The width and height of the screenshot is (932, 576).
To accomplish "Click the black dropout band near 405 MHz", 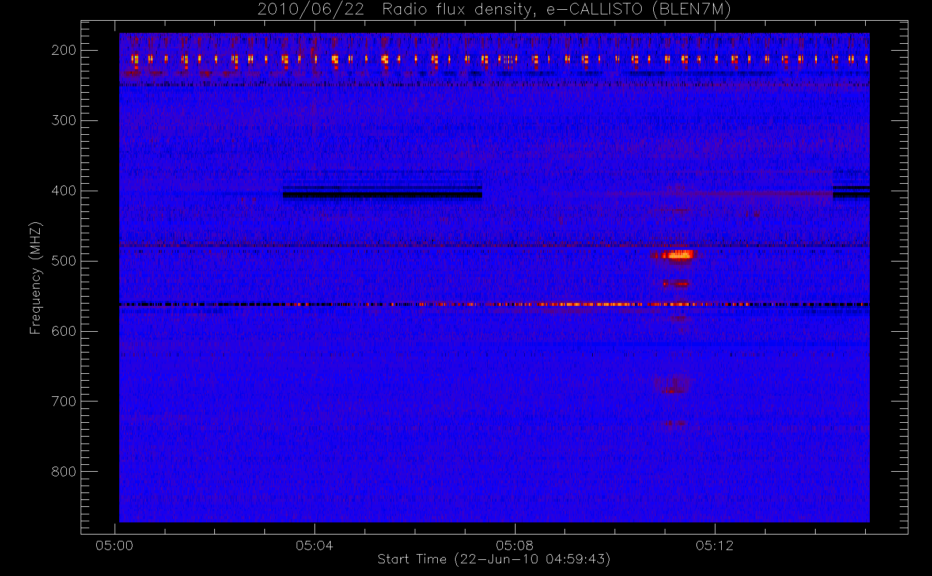I will coord(382,195).
